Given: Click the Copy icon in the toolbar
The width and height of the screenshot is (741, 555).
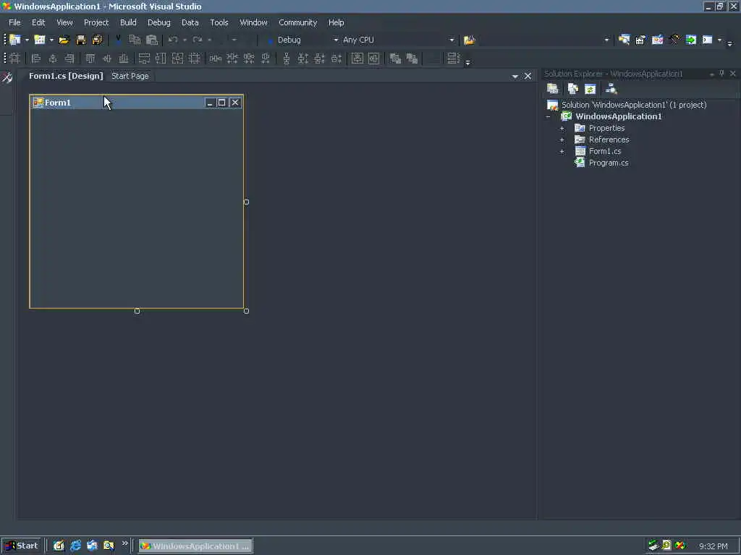Looking at the screenshot, I should coord(135,40).
